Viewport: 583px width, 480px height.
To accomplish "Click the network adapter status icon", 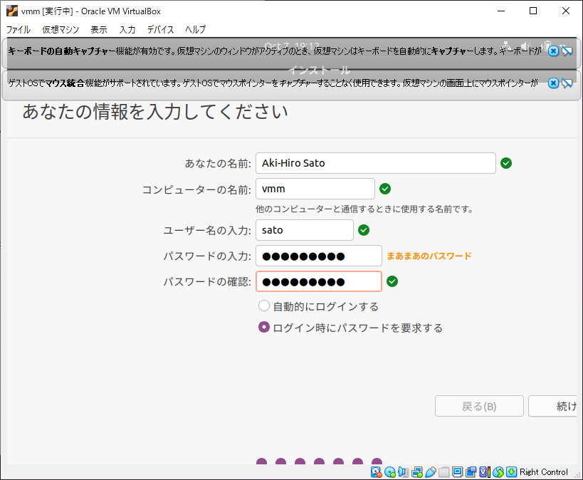I will click(x=417, y=472).
